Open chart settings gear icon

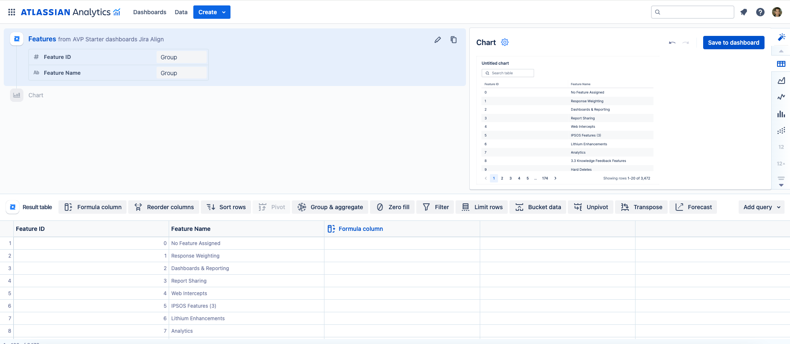pyautogui.click(x=505, y=42)
